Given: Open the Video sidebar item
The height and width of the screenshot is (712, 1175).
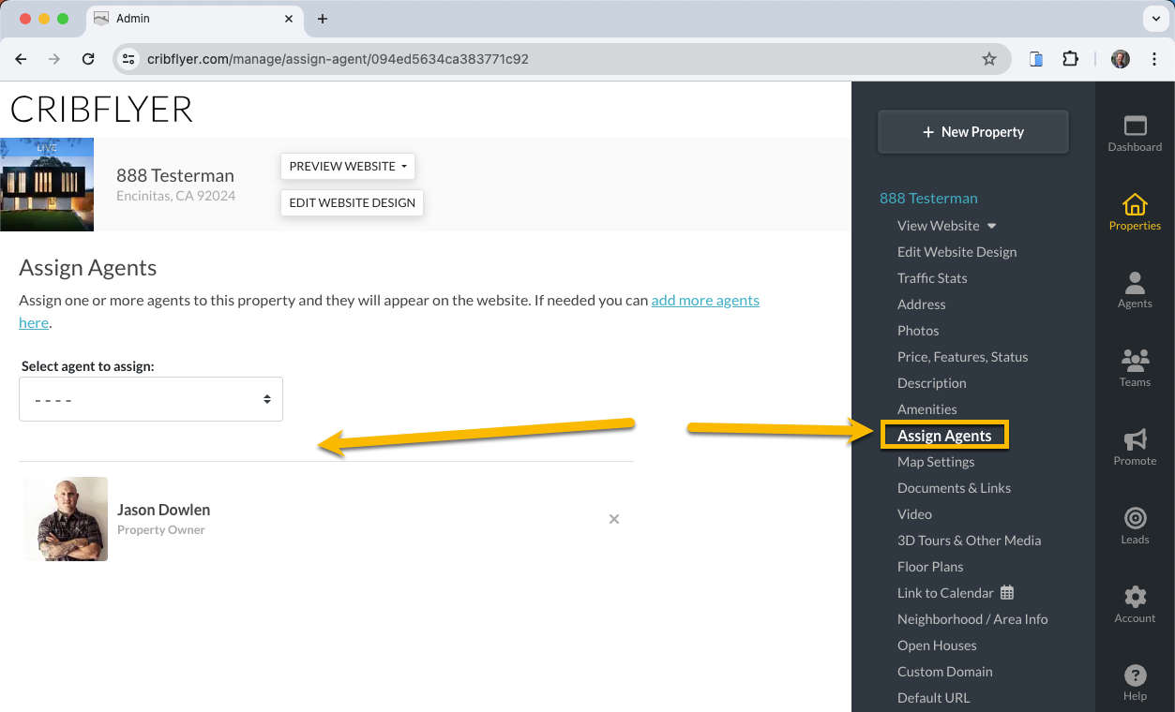Looking at the screenshot, I should (914, 514).
